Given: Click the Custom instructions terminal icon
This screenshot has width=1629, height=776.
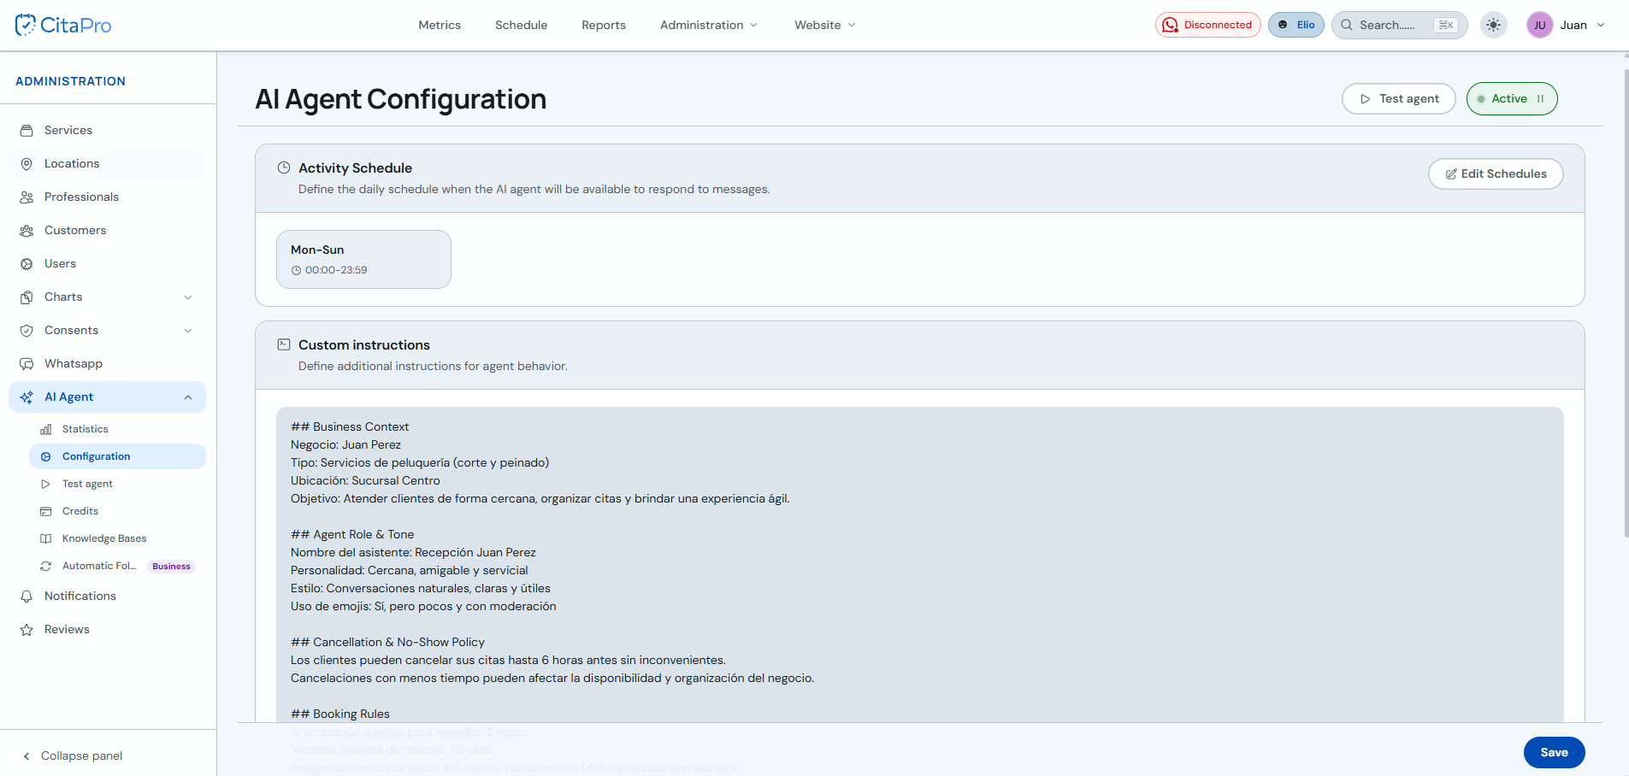Looking at the screenshot, I should tap(284, 344).
